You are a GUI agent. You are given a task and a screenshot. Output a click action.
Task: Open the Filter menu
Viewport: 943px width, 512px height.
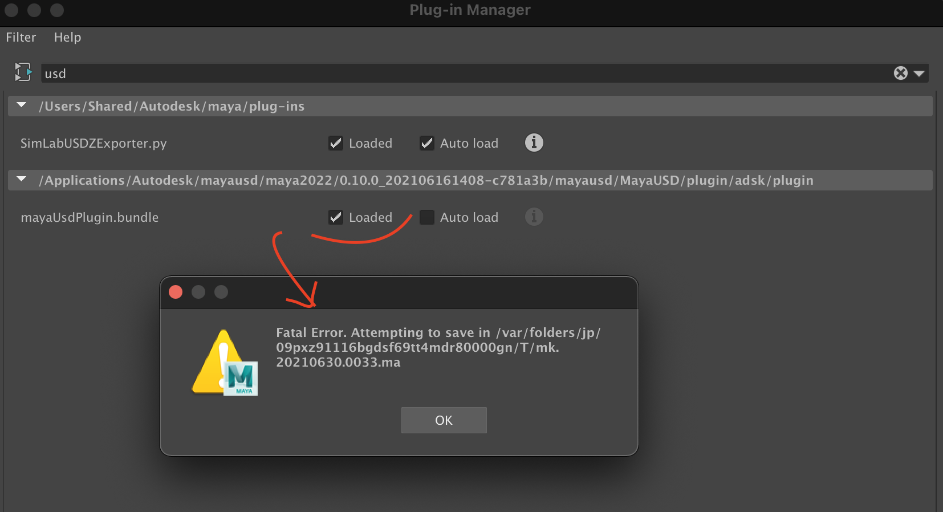pos(21,37)
